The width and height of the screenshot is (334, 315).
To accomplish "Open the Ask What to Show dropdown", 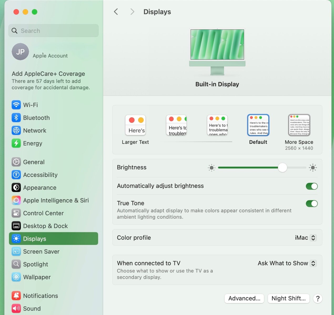I will [287, 263].
